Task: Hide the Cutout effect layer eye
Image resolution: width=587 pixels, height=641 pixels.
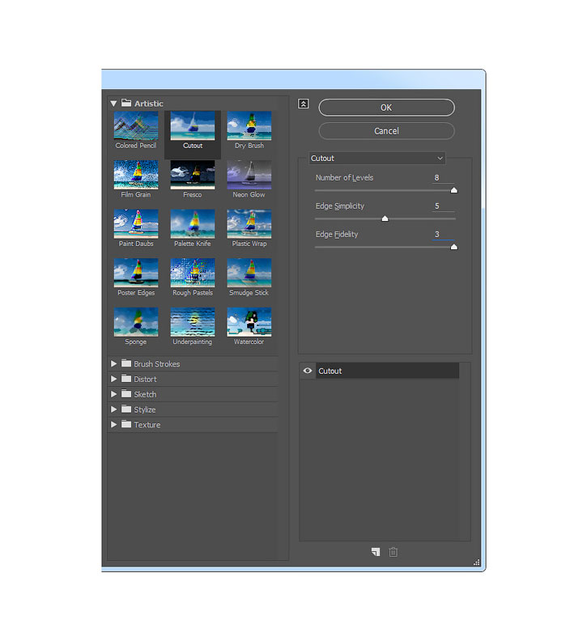Action: [308, 371]
